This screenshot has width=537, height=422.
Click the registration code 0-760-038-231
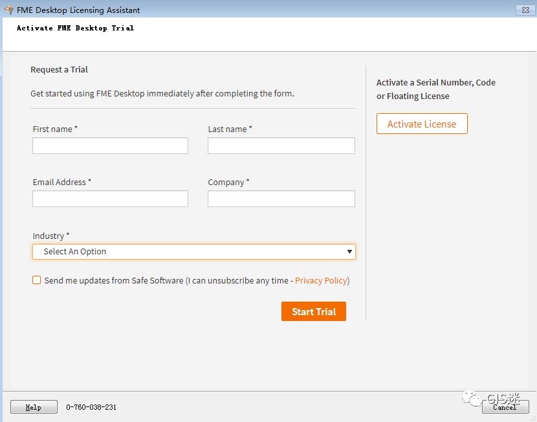pos(91,407)
